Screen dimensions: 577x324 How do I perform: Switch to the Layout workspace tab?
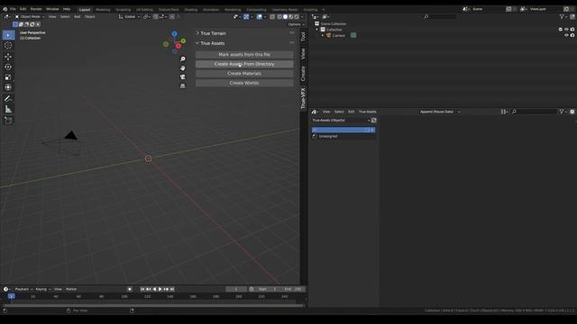(85, 10)
